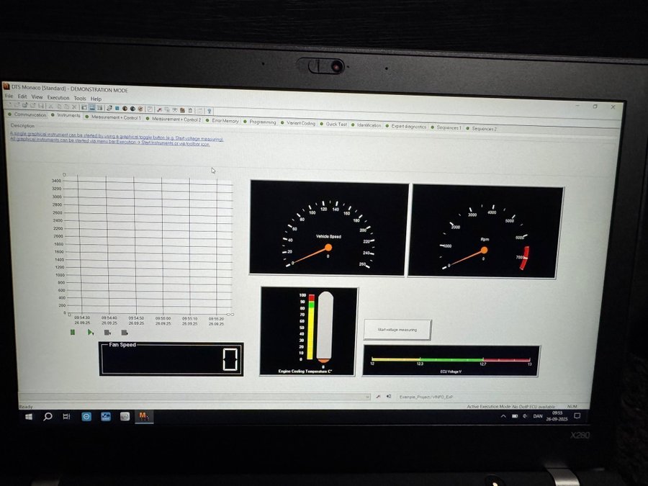Click the Windows search magnifier icon

48,416
